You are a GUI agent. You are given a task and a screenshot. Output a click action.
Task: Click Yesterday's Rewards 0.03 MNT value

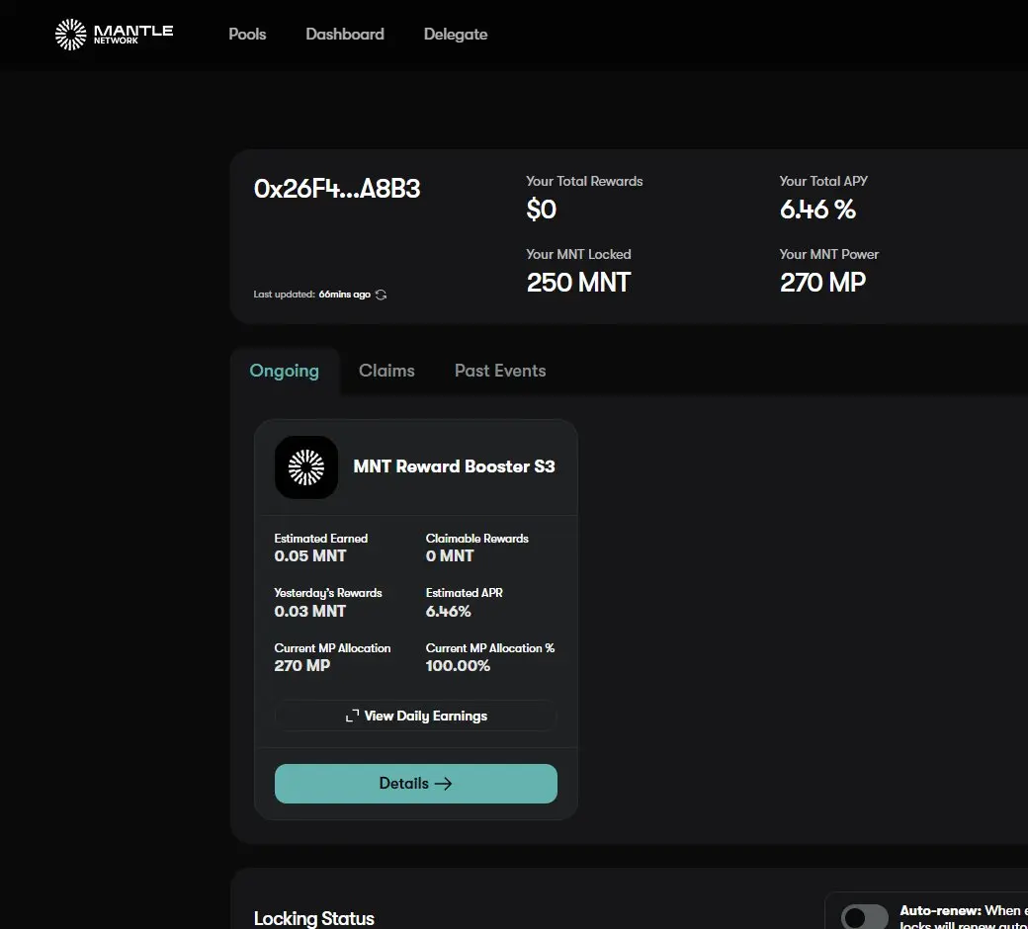[310, 611]
